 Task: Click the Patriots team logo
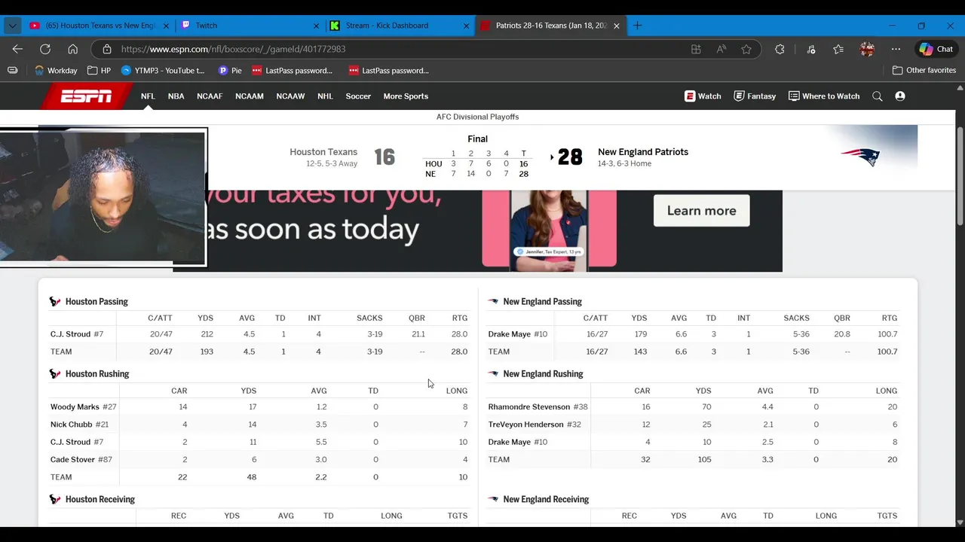pos(860,157)
